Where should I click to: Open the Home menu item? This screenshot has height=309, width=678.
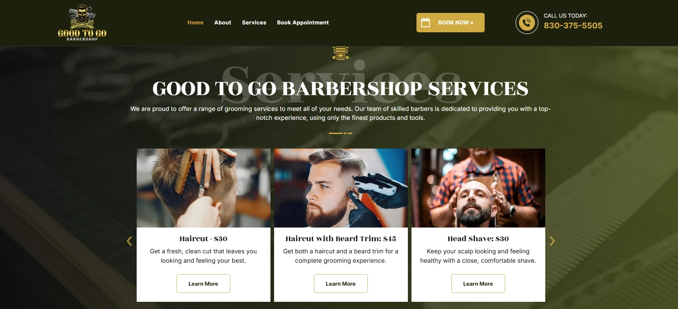[x=195, y=23]
